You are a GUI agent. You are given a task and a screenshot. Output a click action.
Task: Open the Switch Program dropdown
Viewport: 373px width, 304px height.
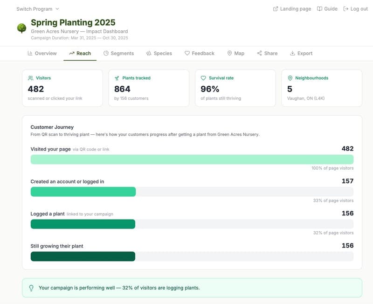point(38,9)
